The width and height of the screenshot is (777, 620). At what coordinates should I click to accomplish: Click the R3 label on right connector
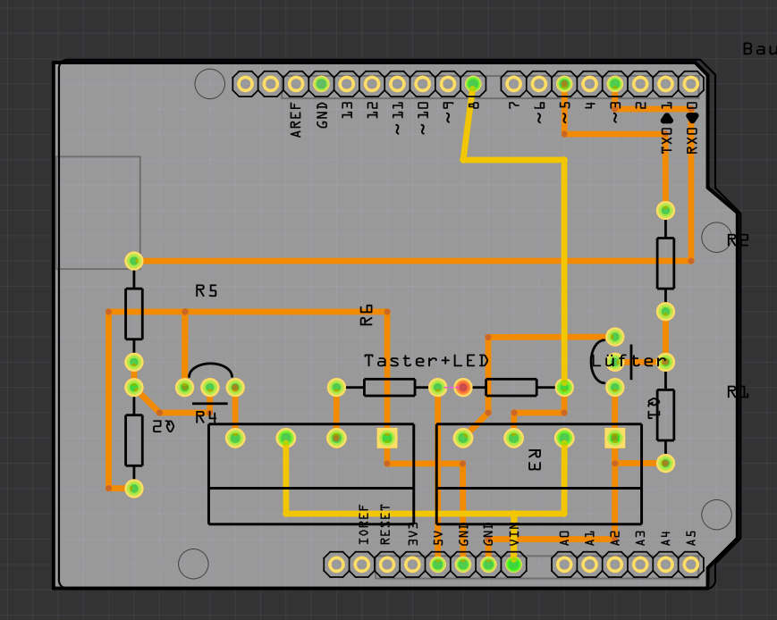tap(534, 460)
